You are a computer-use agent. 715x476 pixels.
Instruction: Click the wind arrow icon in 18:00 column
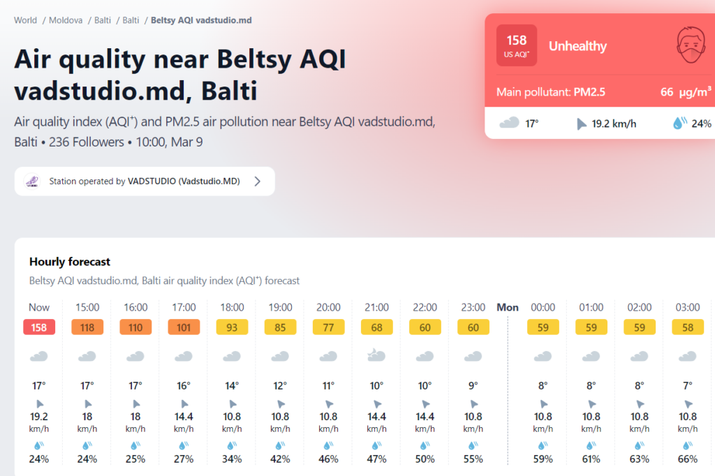tap(232, 404)
